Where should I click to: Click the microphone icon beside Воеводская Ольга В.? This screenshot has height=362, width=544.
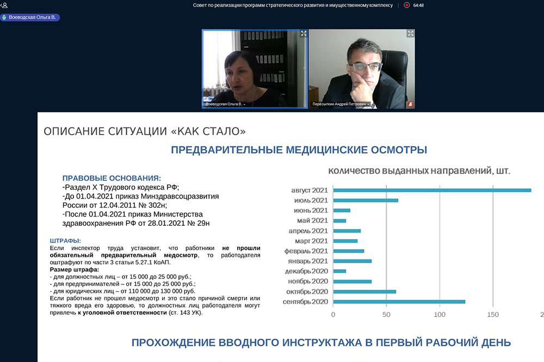(4, 17)
